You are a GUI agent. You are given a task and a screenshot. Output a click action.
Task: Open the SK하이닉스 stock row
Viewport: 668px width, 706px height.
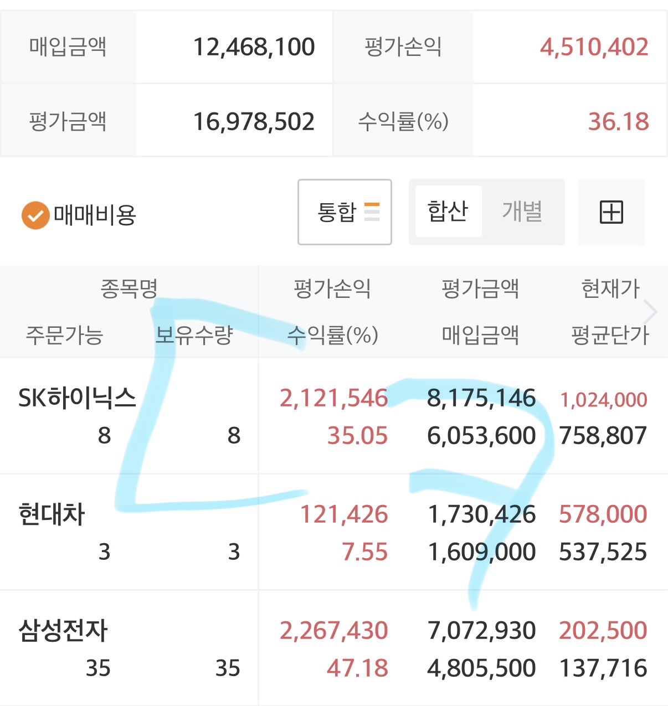(77, 398)
